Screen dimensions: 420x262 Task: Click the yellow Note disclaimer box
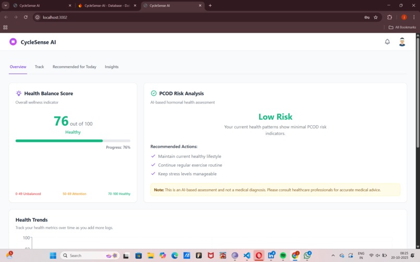point(275,190)
